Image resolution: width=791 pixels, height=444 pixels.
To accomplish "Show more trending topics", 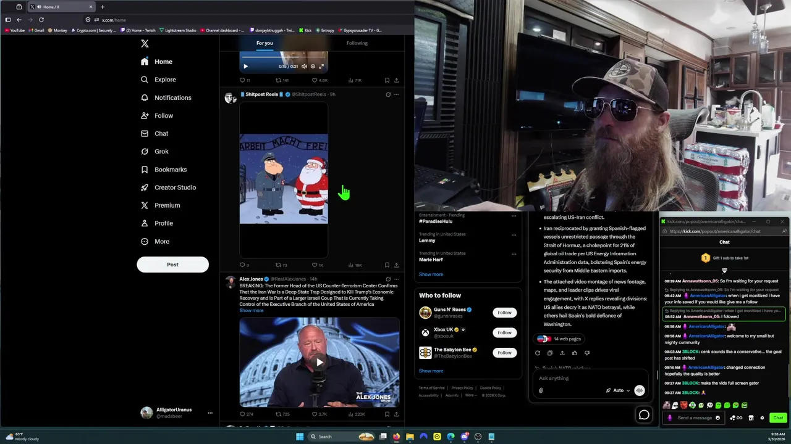I will tap(431, 274).
